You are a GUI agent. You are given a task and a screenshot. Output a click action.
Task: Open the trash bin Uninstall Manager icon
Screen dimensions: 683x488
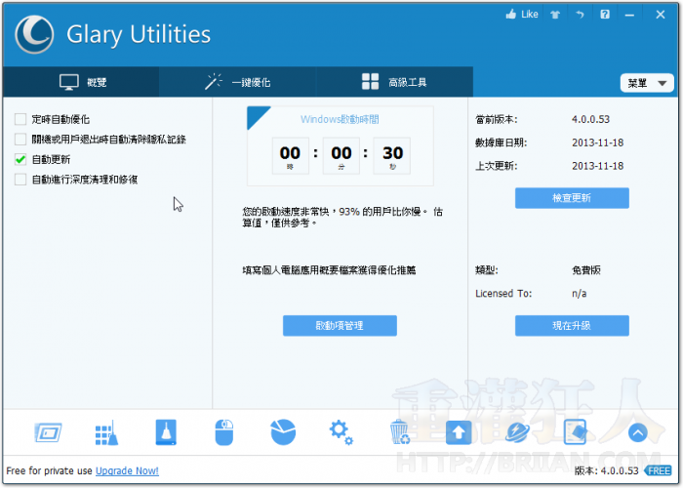tap(399, 432)
